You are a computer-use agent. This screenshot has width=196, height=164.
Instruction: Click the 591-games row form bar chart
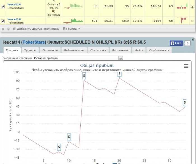pyautogui.click(x=182, y=21)
